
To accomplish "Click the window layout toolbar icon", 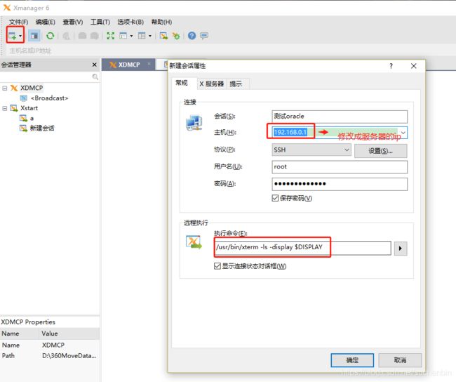I will pos(123,36).
